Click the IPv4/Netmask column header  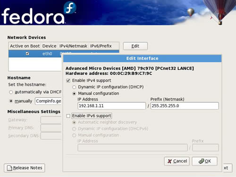pyautogui.click(x=73, y=46)
